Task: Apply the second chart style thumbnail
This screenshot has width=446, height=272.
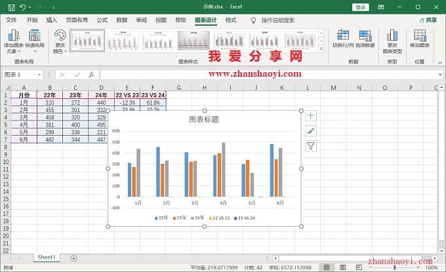Action: [123, 41]
